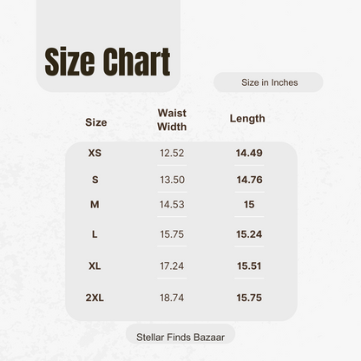
Task: Select the S size row label
Action: click(95, 180)
